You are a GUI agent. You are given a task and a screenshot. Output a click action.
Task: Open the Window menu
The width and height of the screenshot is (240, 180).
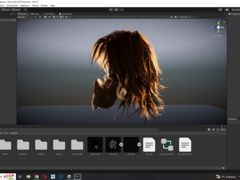44,5
